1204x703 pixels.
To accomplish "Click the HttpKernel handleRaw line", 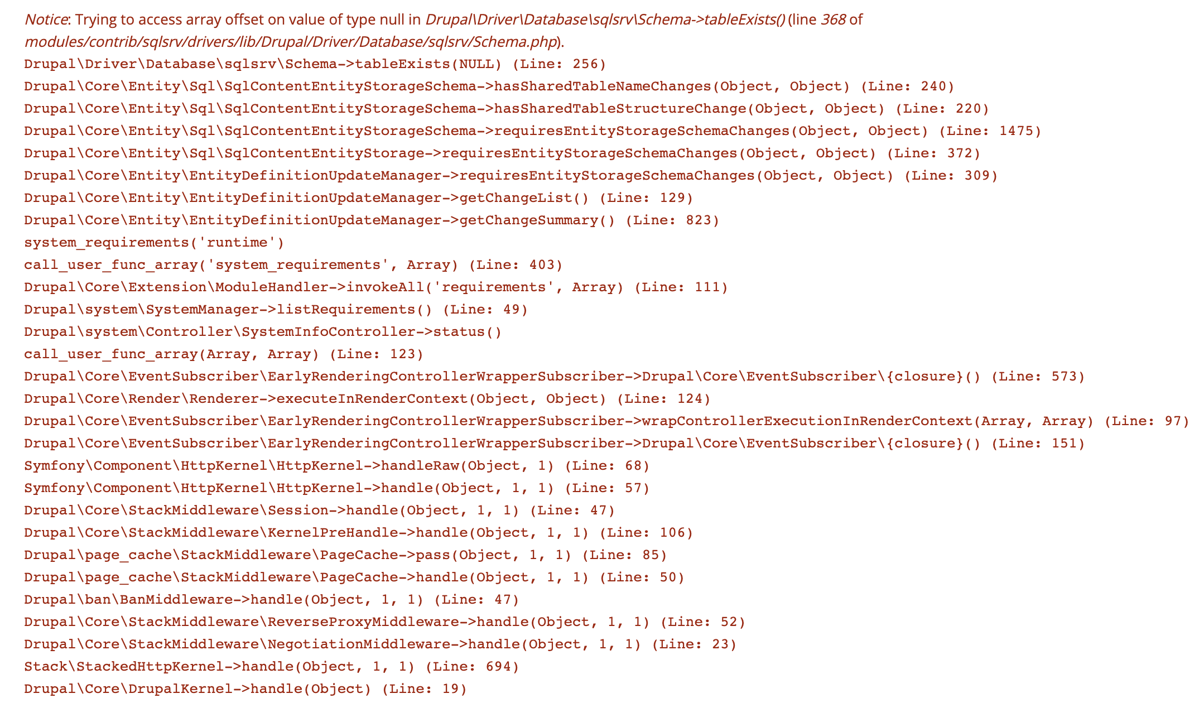I will 337,466.
